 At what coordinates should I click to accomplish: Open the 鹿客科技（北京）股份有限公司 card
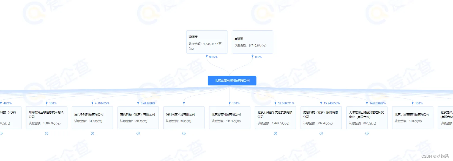pos(321,118)
